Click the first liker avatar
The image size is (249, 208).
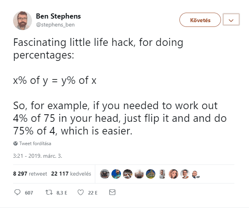tap(105, 174)
